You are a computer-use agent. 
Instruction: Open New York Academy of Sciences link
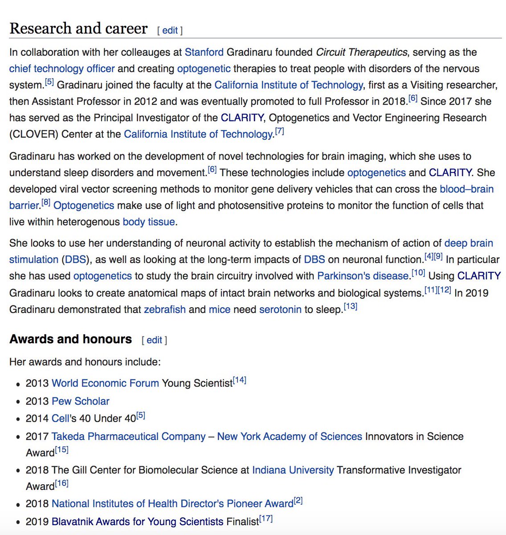coord(290,436)
